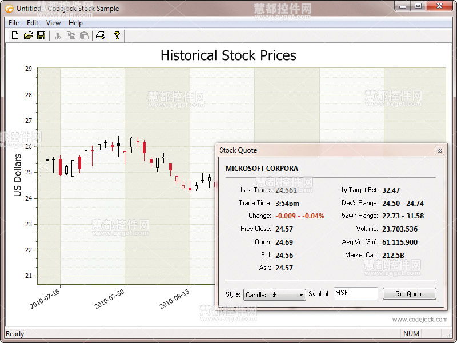This screenshot has height=343, width=457.
Task: Click the Bid value 24.56
Action: coord(284,255)
